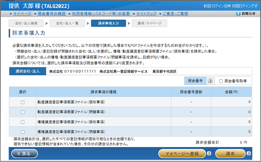Go to 会社・法人一覧 step
This screenshot has height=162, width=261.
point(67,24)
